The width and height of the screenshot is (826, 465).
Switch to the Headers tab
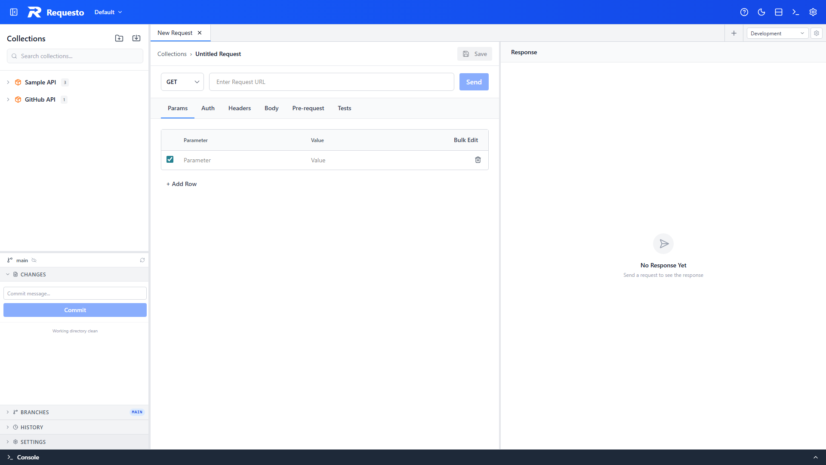pyautogui.click(x=240, y=108)
